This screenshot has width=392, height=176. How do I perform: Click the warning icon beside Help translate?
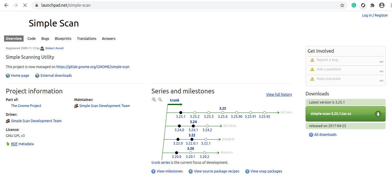click(312, 79)
